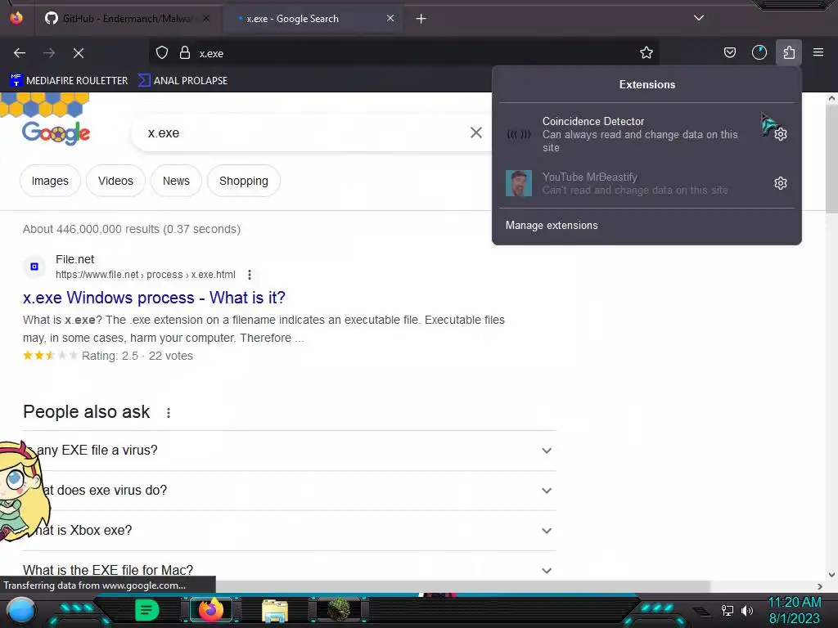Expand 'any EXE file a virus?' question
838x628 pixels.
[290, 451]
